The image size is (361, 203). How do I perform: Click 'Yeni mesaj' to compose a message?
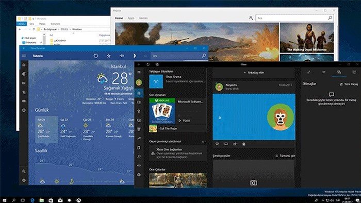(x=349, y=84)
